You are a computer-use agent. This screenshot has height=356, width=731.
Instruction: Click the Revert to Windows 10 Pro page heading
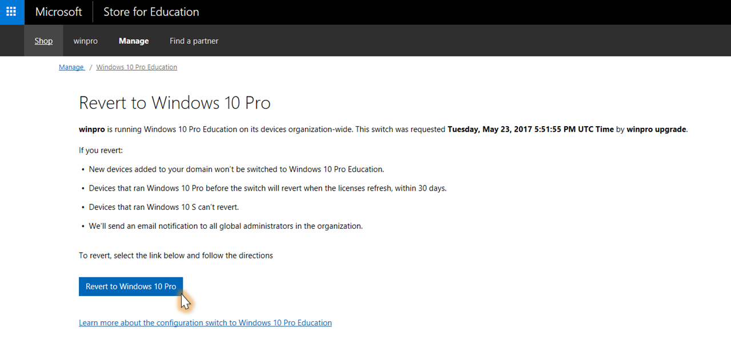[175, 103]
